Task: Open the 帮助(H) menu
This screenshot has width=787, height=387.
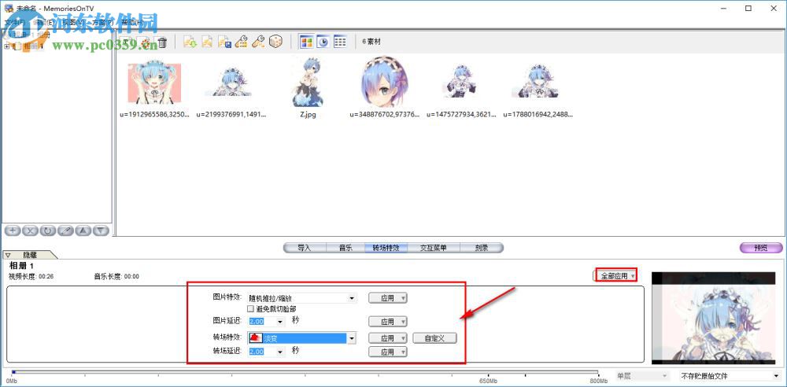Action: [132, 22]
